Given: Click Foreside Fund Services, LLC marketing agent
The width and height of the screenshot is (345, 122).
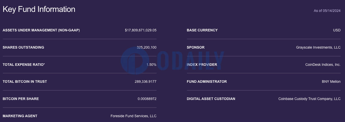Looking at the screenshot, I should click(134, 116).
